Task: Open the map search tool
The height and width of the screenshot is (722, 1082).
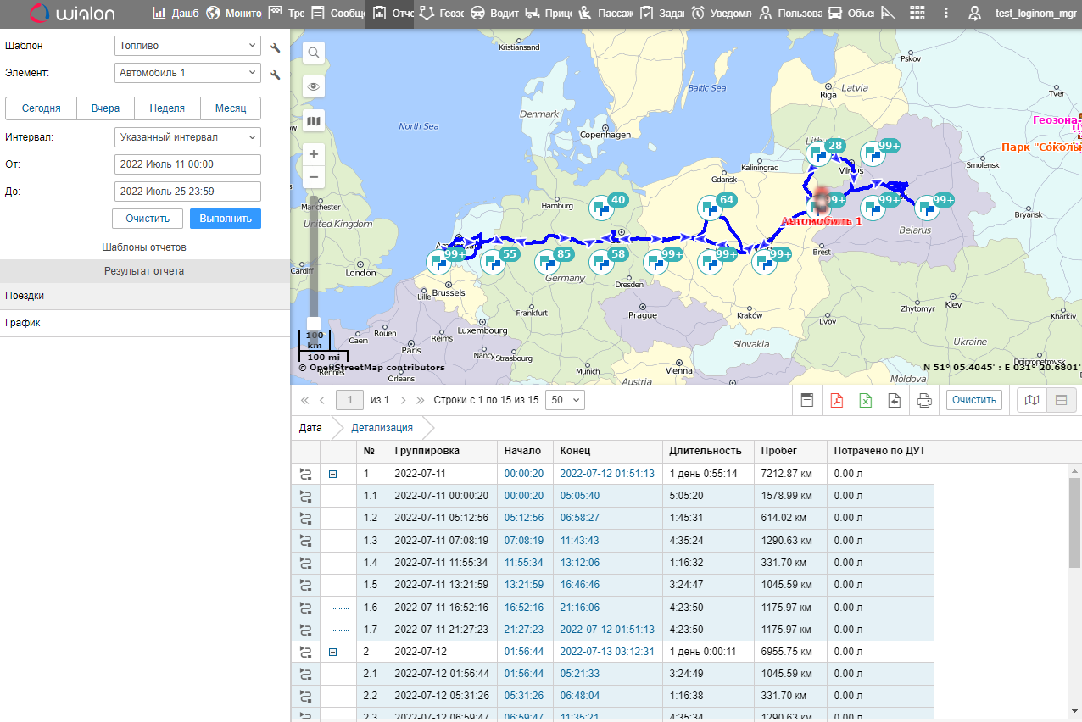Action: (314, 53)
